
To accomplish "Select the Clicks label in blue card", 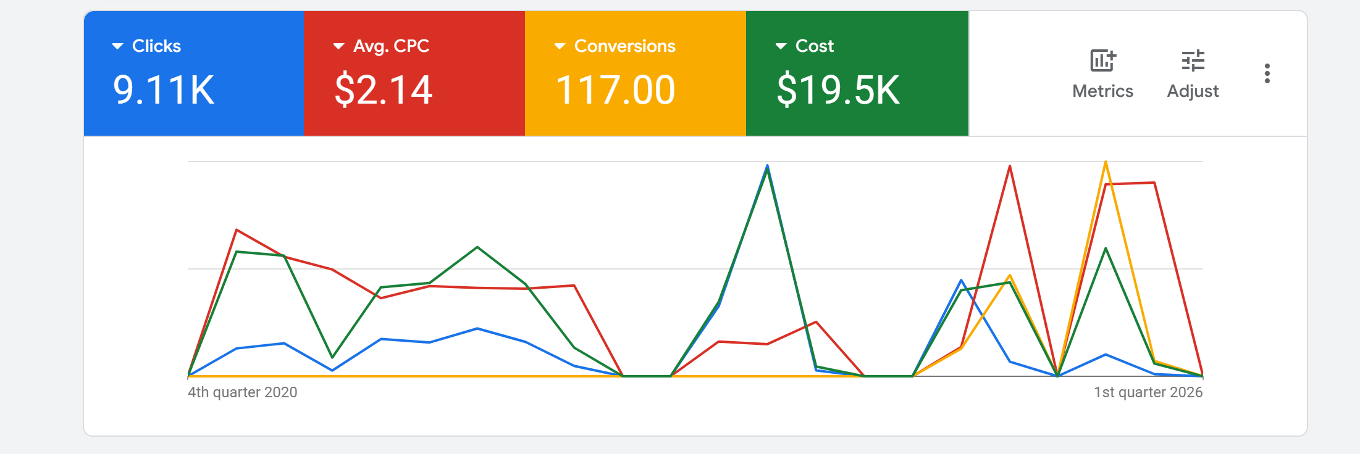I will click(156, 46).
